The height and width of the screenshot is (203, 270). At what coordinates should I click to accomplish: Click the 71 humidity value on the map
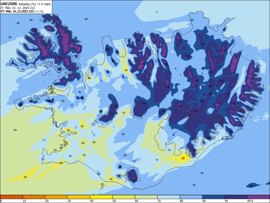(x=44, y=140)
